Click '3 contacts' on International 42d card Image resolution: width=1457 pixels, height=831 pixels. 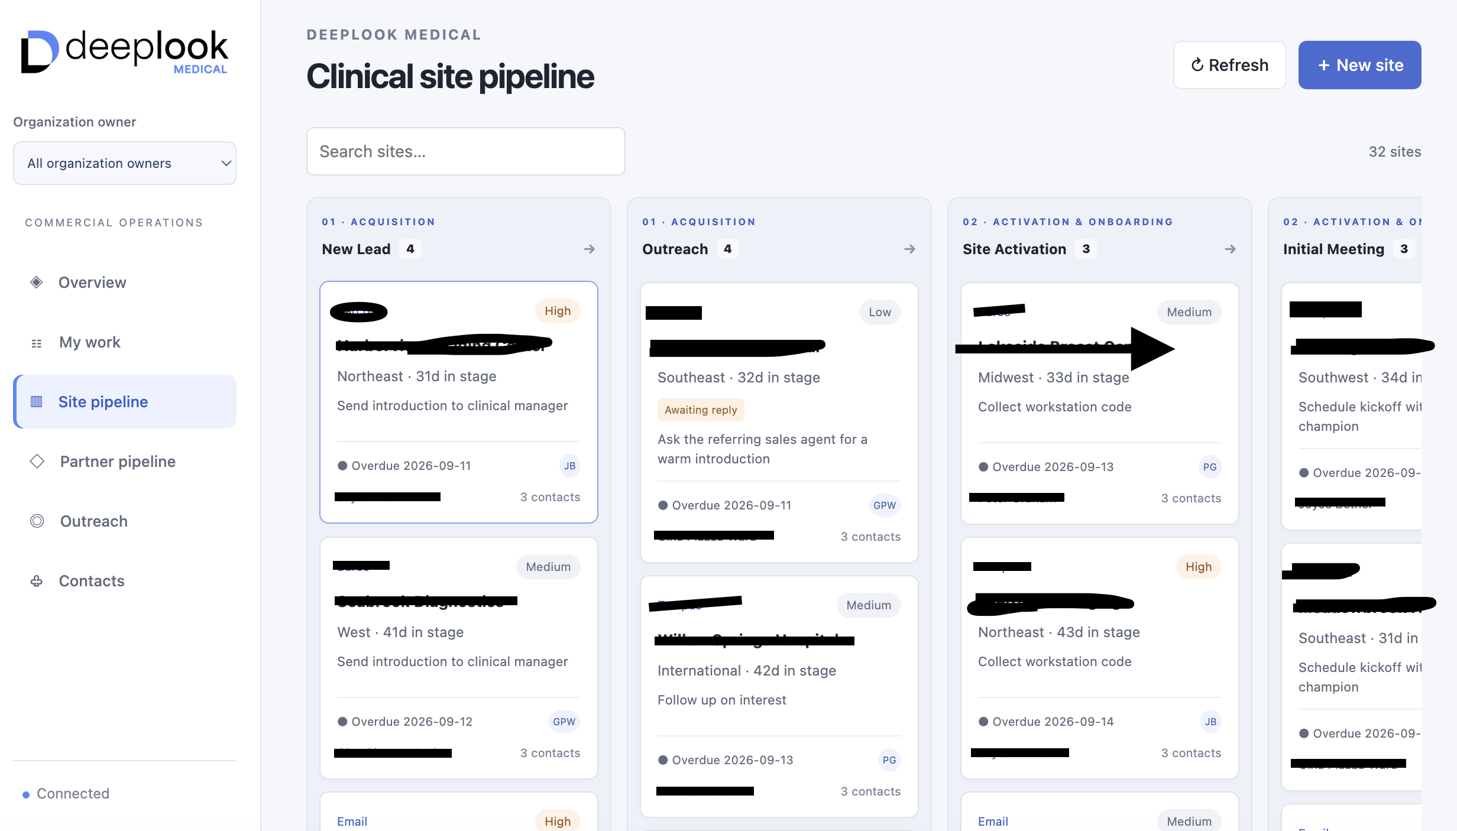coord(870,791)
